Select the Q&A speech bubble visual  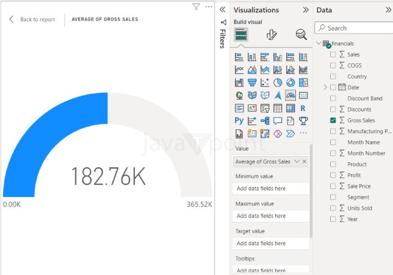pos(278,121)
